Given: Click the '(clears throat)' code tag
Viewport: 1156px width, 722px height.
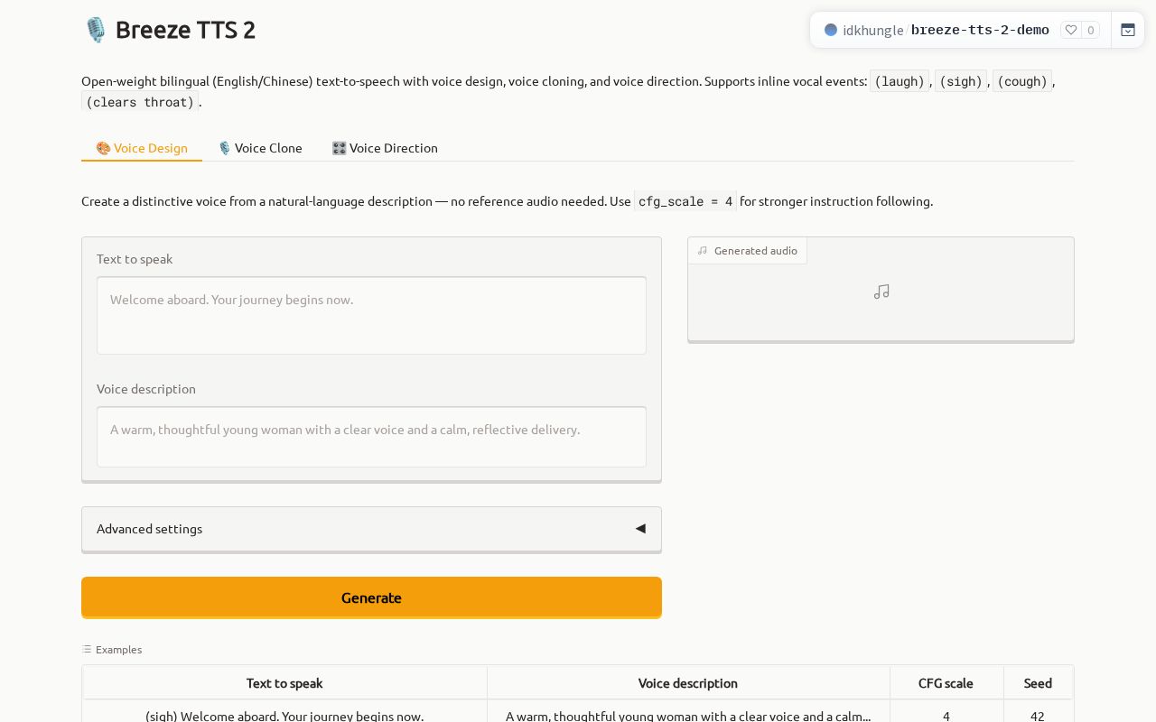Looking at the screenshot, I should (140, 102).
